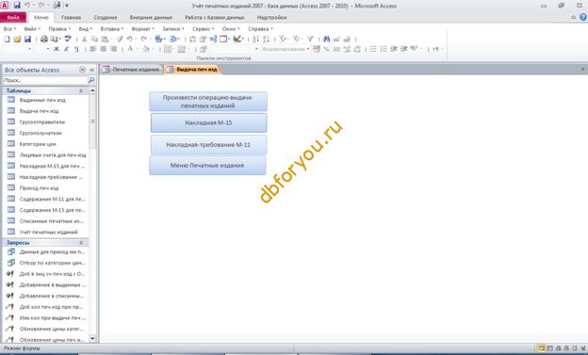Click the numbered list icon
This screenshot has width=588, height=355.
pos(384,49)
